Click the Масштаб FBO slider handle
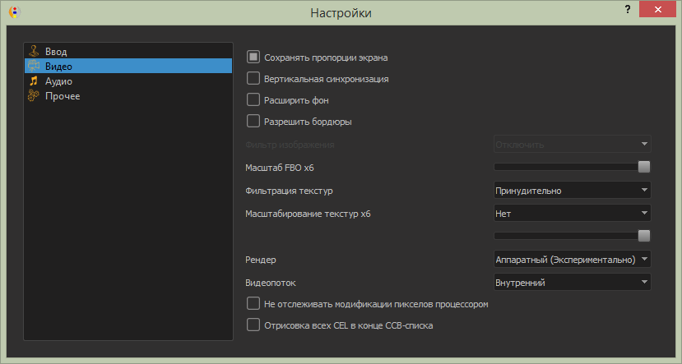 pos(644,167)
